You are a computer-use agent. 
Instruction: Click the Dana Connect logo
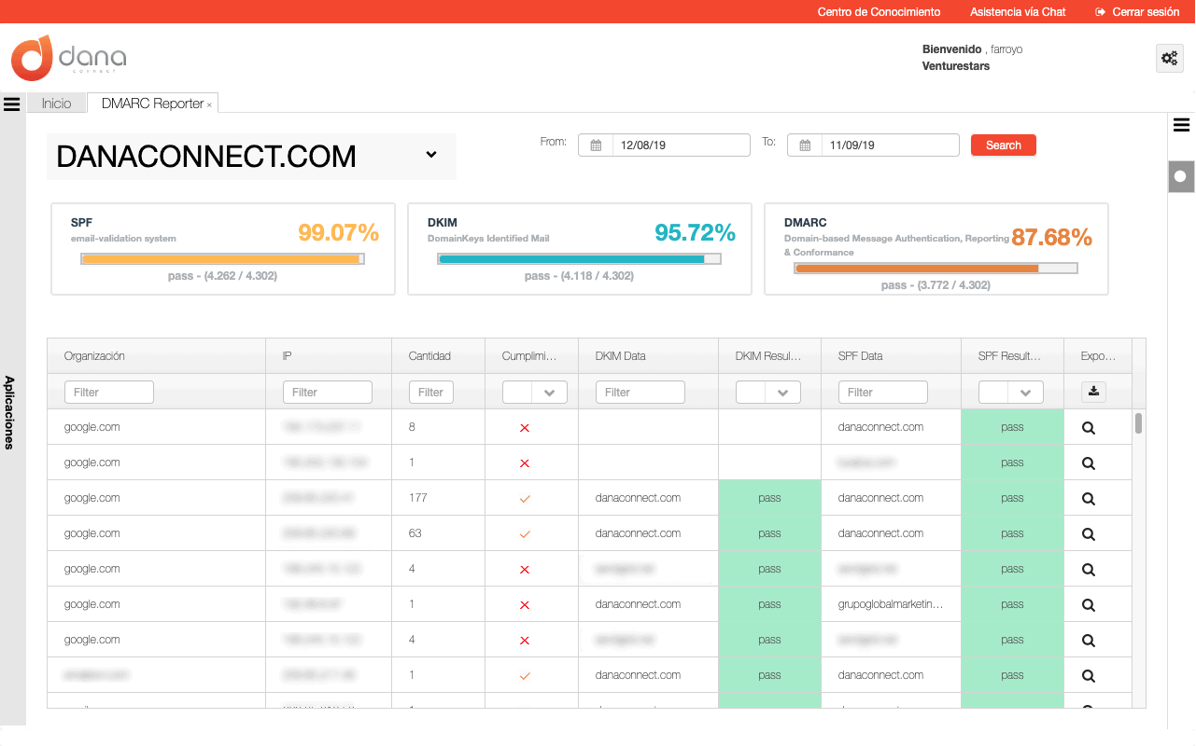click(x=68, y=58)
